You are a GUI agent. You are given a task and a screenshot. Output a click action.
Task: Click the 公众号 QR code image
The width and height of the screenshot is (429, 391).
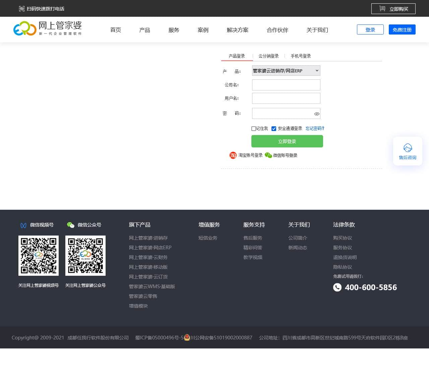(x=85, y=256)
